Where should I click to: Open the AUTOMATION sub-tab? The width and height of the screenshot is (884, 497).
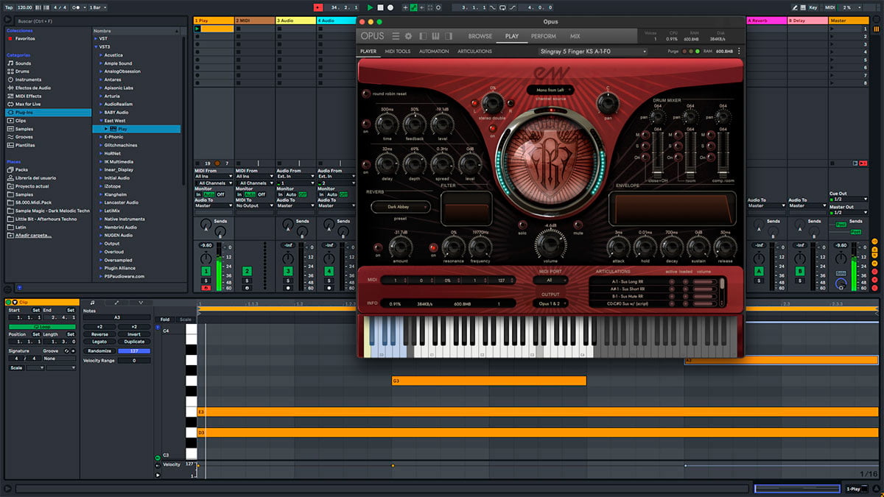click(x=434, y=52)
